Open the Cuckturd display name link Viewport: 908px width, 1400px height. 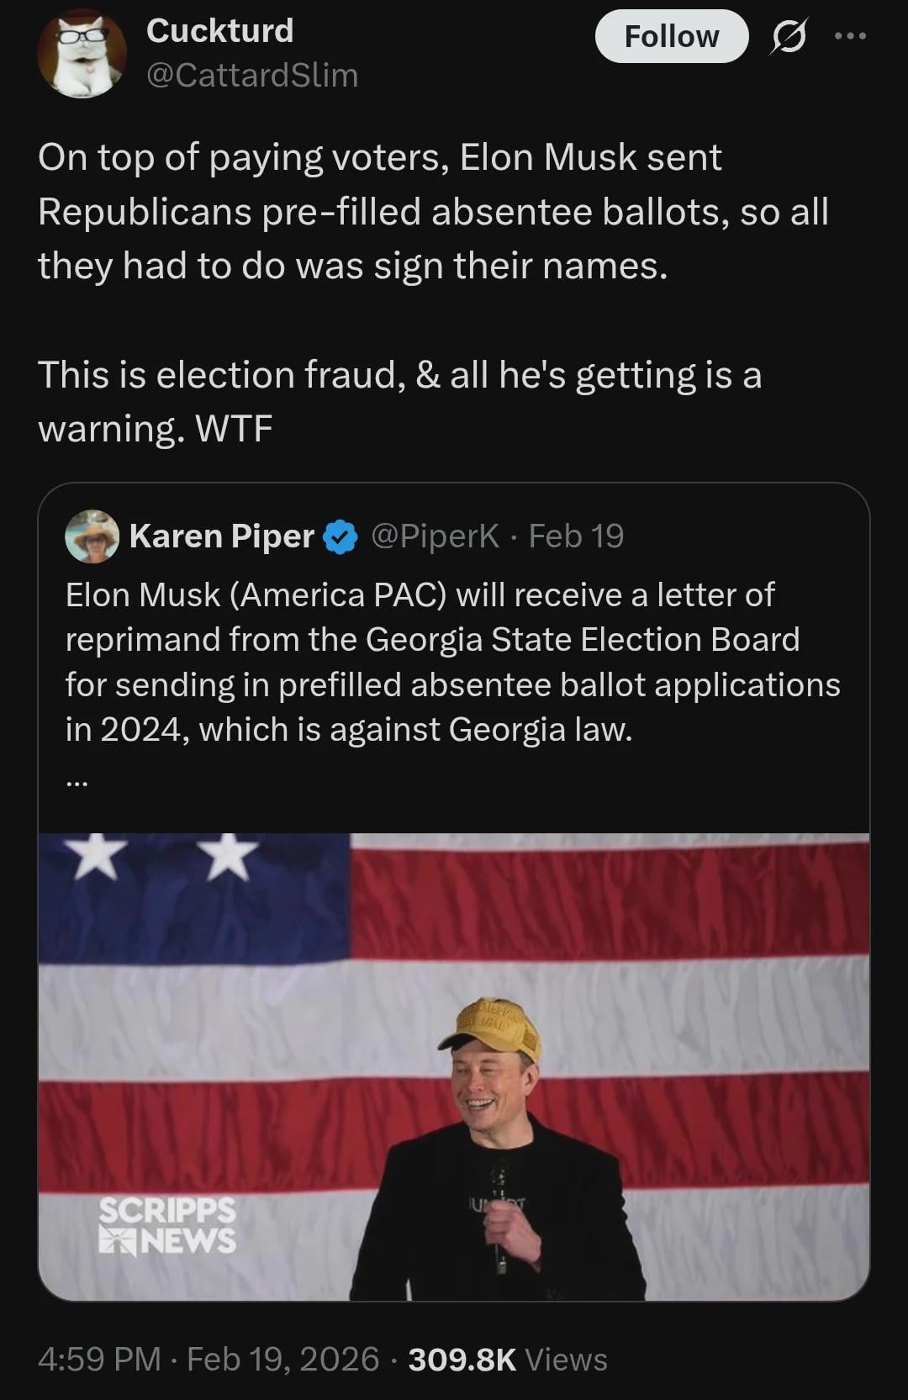pos(219,31)
